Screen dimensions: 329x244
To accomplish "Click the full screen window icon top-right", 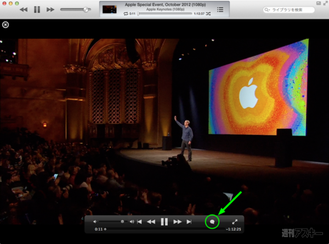I will click(x=325, y=3).
